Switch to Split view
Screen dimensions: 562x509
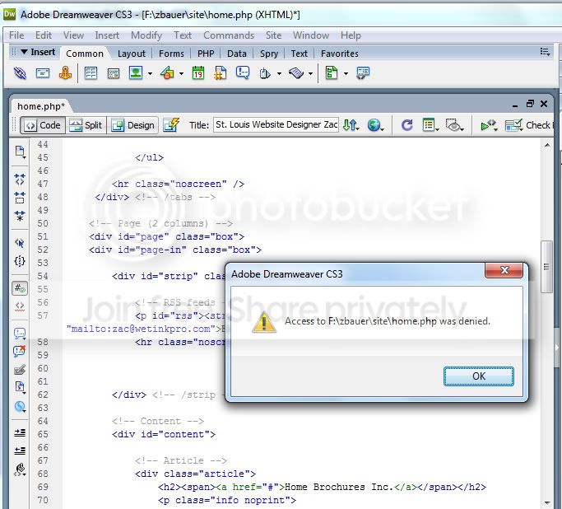[86, 125]
